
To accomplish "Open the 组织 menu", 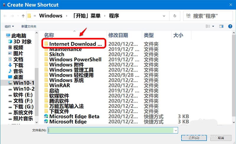I will [x=9, y=27].
